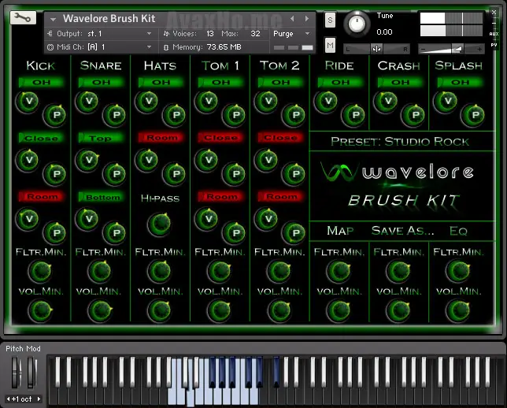507x408 pixels.
Task: Toggle Hats OH mic button
Action: pos(161,82)
